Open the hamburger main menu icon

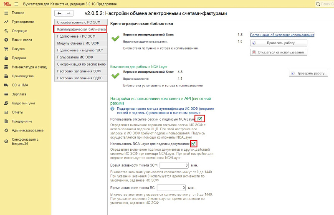[16, 3]
